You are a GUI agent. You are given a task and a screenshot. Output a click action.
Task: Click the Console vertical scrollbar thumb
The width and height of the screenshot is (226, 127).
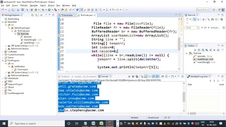point(184,97)
